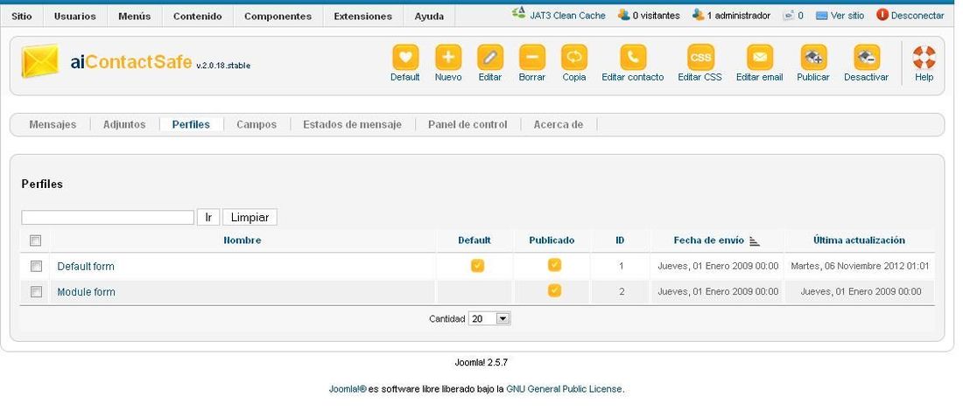Toggle Publicado status of Module form

[x=554, y=290]
